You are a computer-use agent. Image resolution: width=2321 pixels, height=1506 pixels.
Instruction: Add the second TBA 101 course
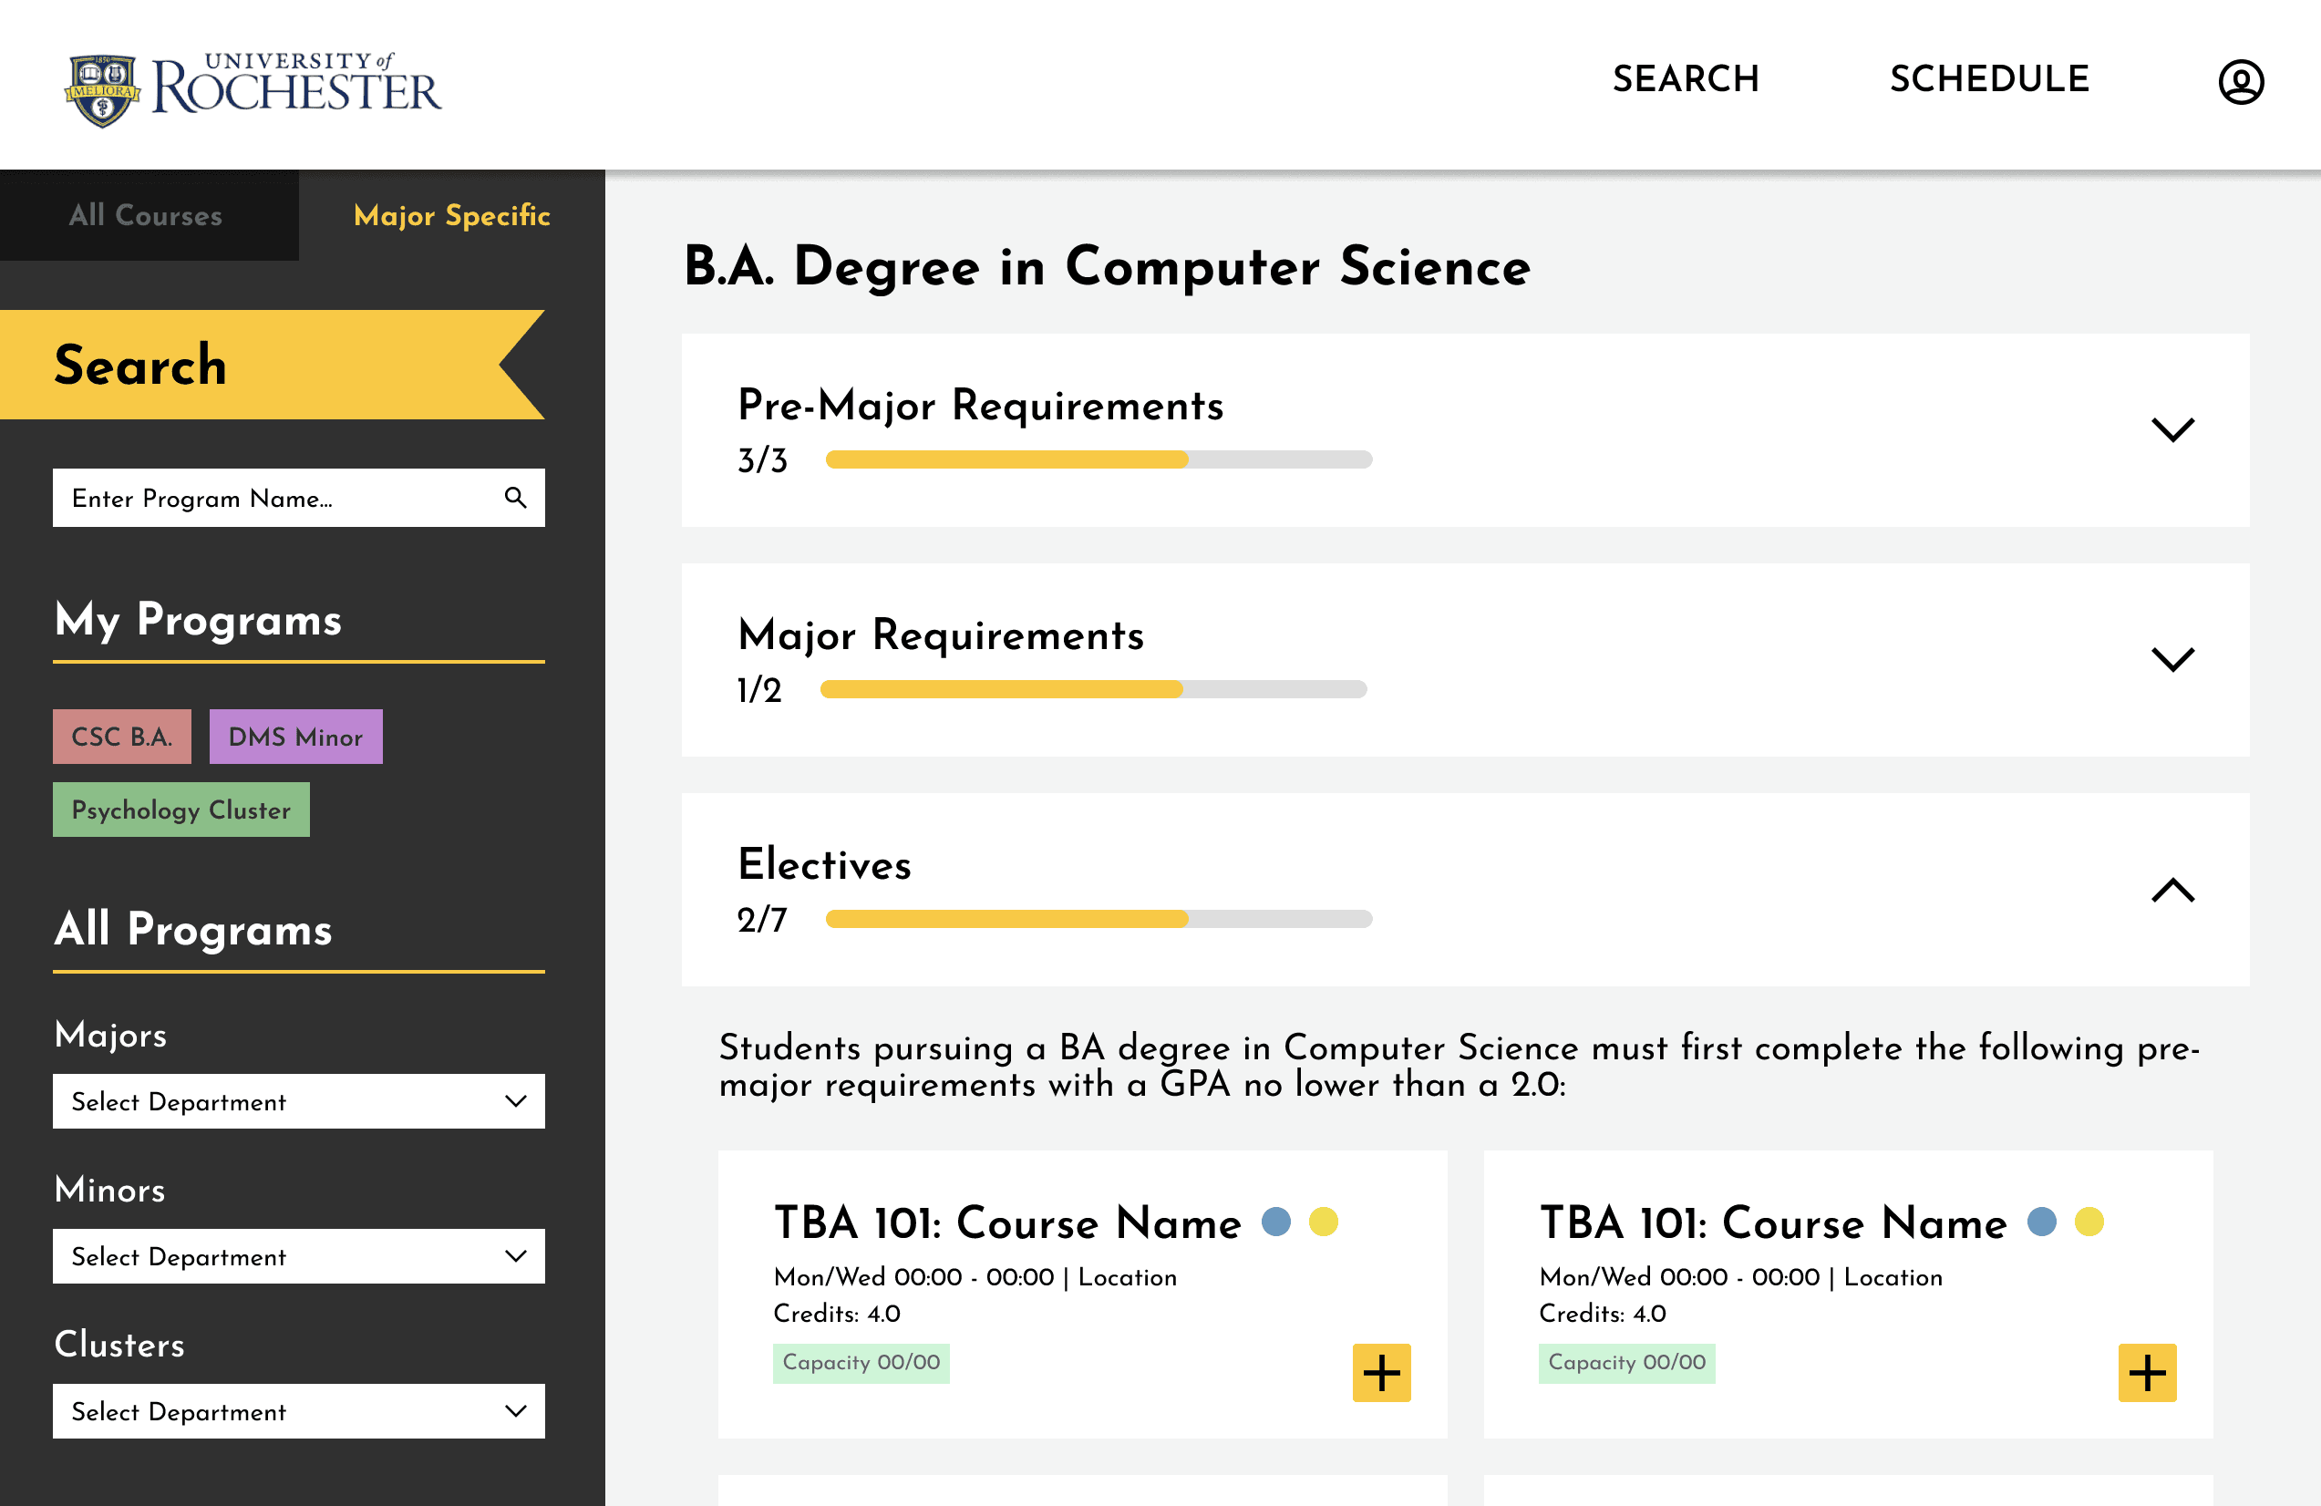coord(2145,1372)
